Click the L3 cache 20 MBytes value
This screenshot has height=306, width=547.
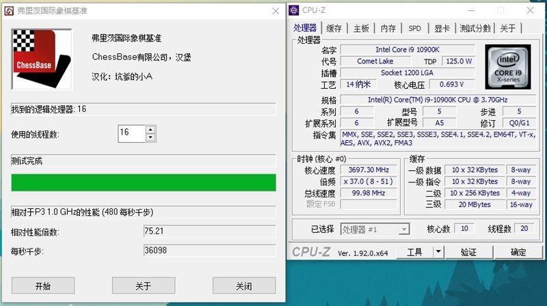tap(475, 205)
